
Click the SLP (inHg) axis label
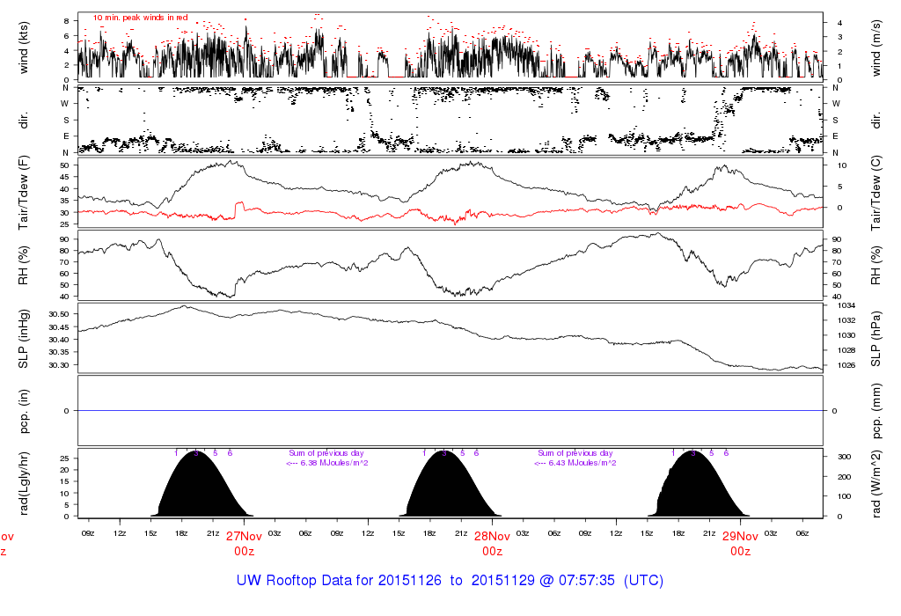pyautogui.click(x=24, y=339)
